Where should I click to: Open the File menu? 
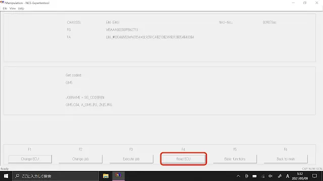point(5,9)
